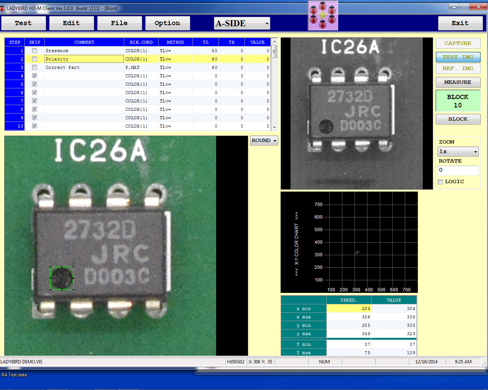Screen dimensions: 488x390
Task: Uncheck SKIP checkbox for step 10
Action: 34,126
